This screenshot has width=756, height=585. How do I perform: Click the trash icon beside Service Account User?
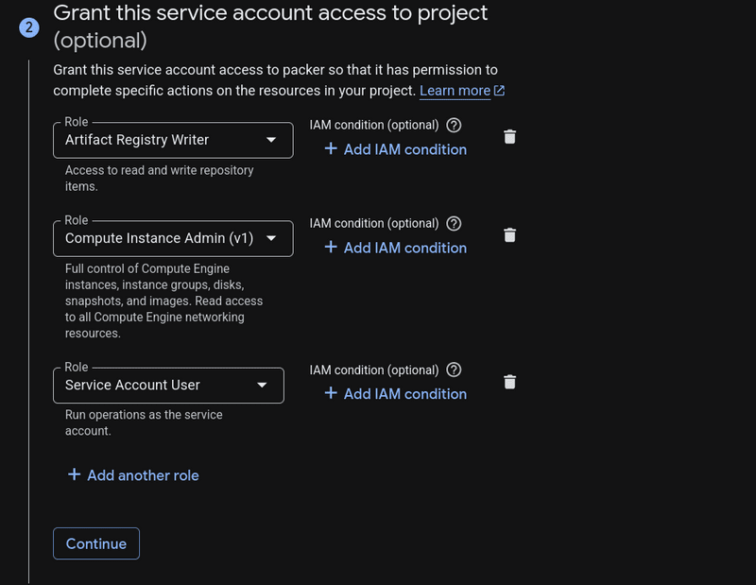[509, 382]
